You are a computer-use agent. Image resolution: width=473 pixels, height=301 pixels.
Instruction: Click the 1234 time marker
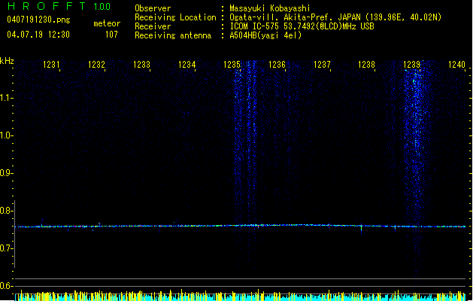click(186, 64)
